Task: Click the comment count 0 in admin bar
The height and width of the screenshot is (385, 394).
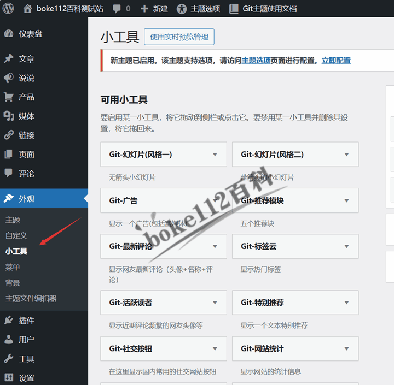Action: [128, 9]
